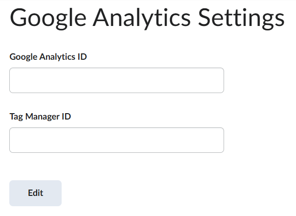Focus the Google Analytics ID input field
296x216 pixels.
point(116,80)
